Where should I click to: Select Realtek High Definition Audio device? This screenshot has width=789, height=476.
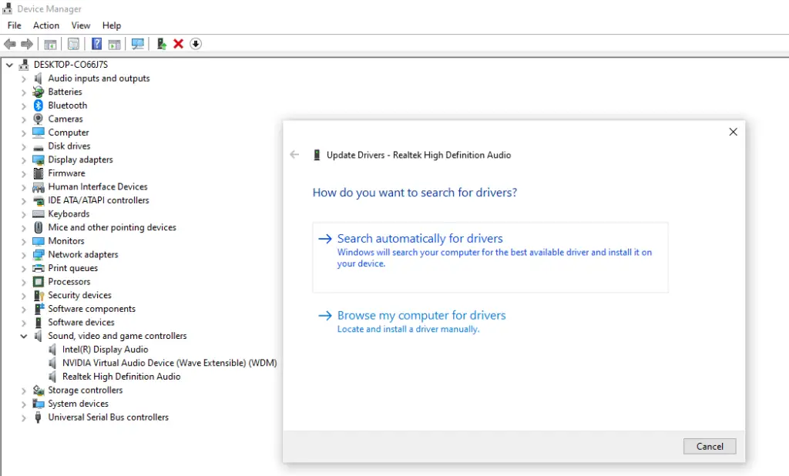(x=121, y=377)
